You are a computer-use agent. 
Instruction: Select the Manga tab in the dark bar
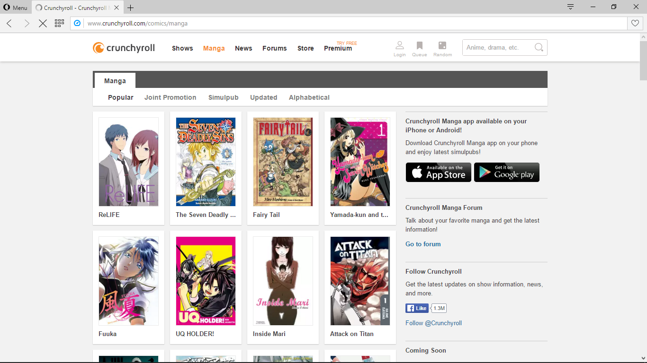coord(115,81)
